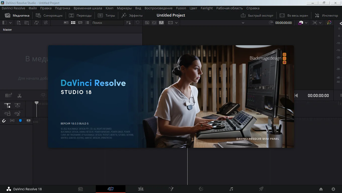
Task: Click the viewer timecode field 00:00:00:00
Action: pos(283,23)
